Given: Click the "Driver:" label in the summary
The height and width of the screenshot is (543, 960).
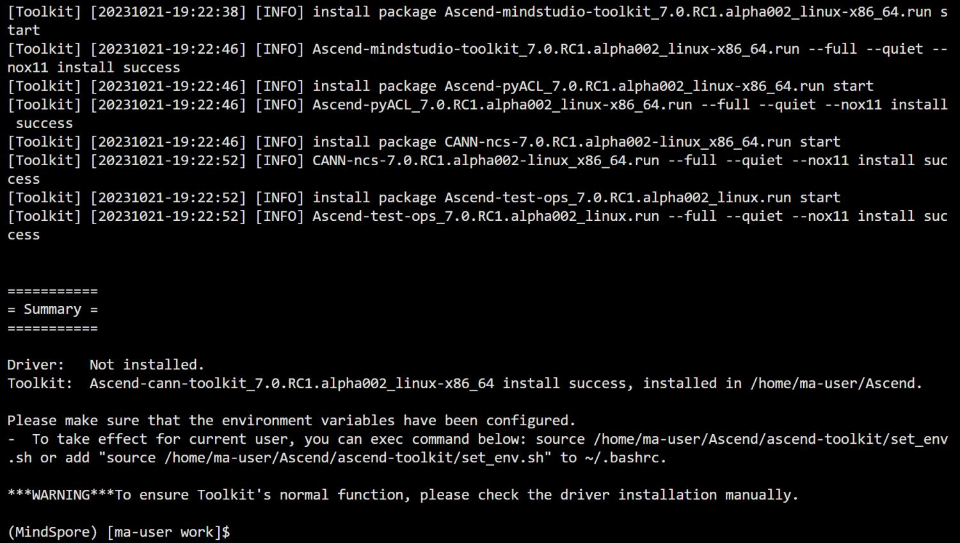Looking at the screenshot, I should 36,365.
